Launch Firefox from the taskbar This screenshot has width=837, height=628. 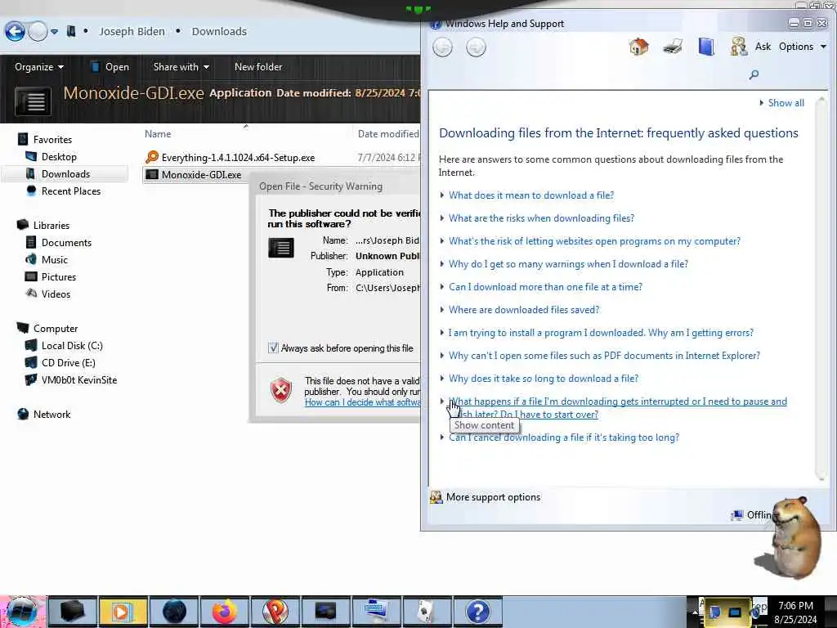click(224, 612)
